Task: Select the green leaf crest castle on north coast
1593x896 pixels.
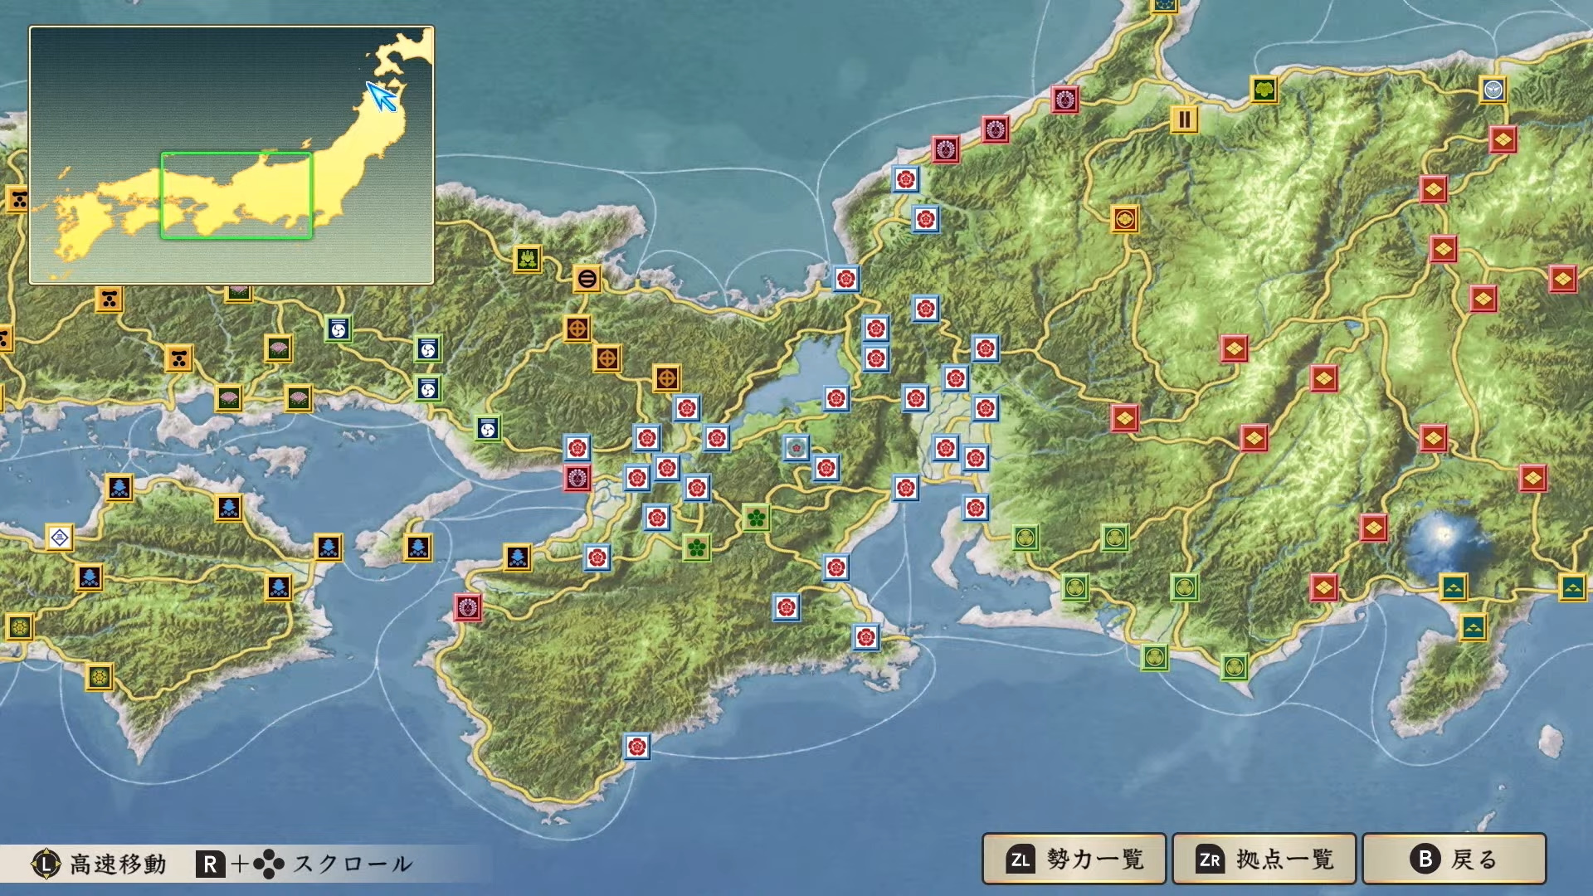Action: [1264, 90]
